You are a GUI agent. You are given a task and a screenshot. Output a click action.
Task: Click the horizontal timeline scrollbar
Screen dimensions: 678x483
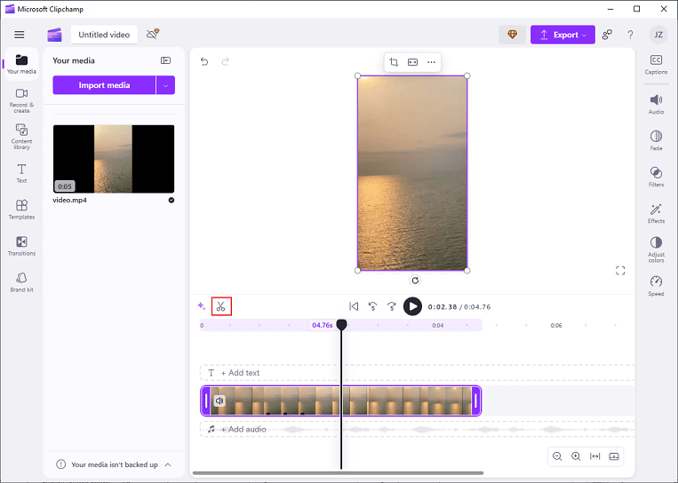coord(339,472)
